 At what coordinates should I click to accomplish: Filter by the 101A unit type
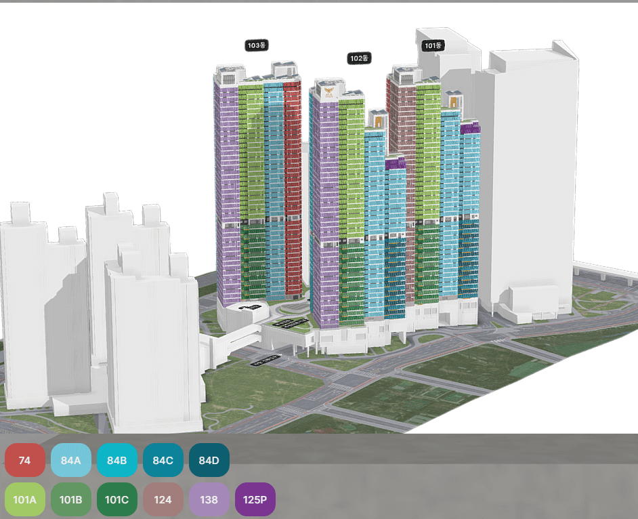pos(25,499)
